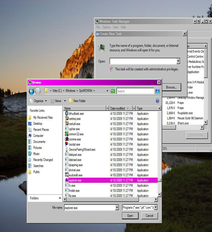212x232 pixels.
Task: Select Mouse Suite 98 Daemon row in Task Manager
Action: point(183,118)
